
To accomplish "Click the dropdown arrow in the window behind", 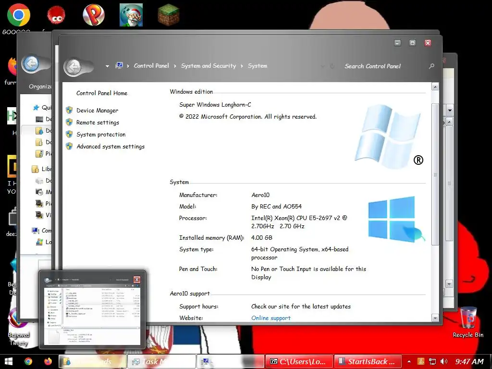I will point(450,111).
